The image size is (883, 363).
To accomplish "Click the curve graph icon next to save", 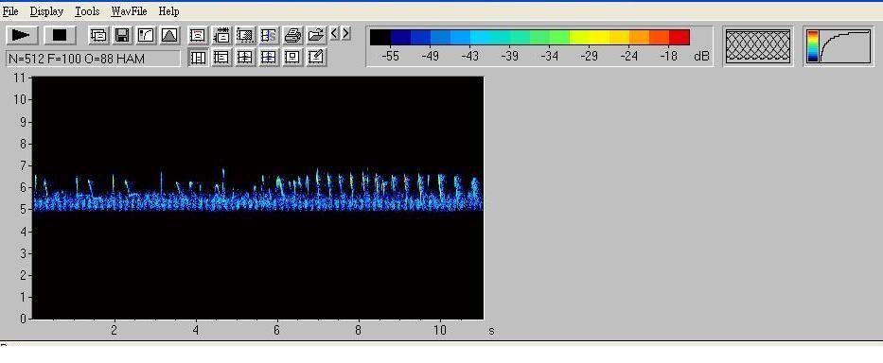I will (146, 36).
